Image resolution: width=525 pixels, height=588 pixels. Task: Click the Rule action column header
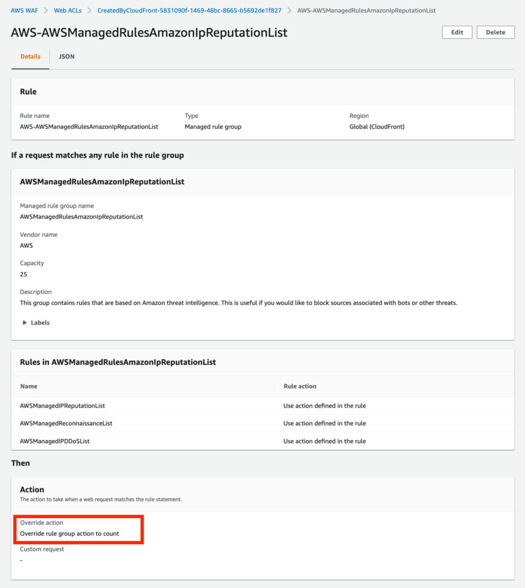coord(300,386)
